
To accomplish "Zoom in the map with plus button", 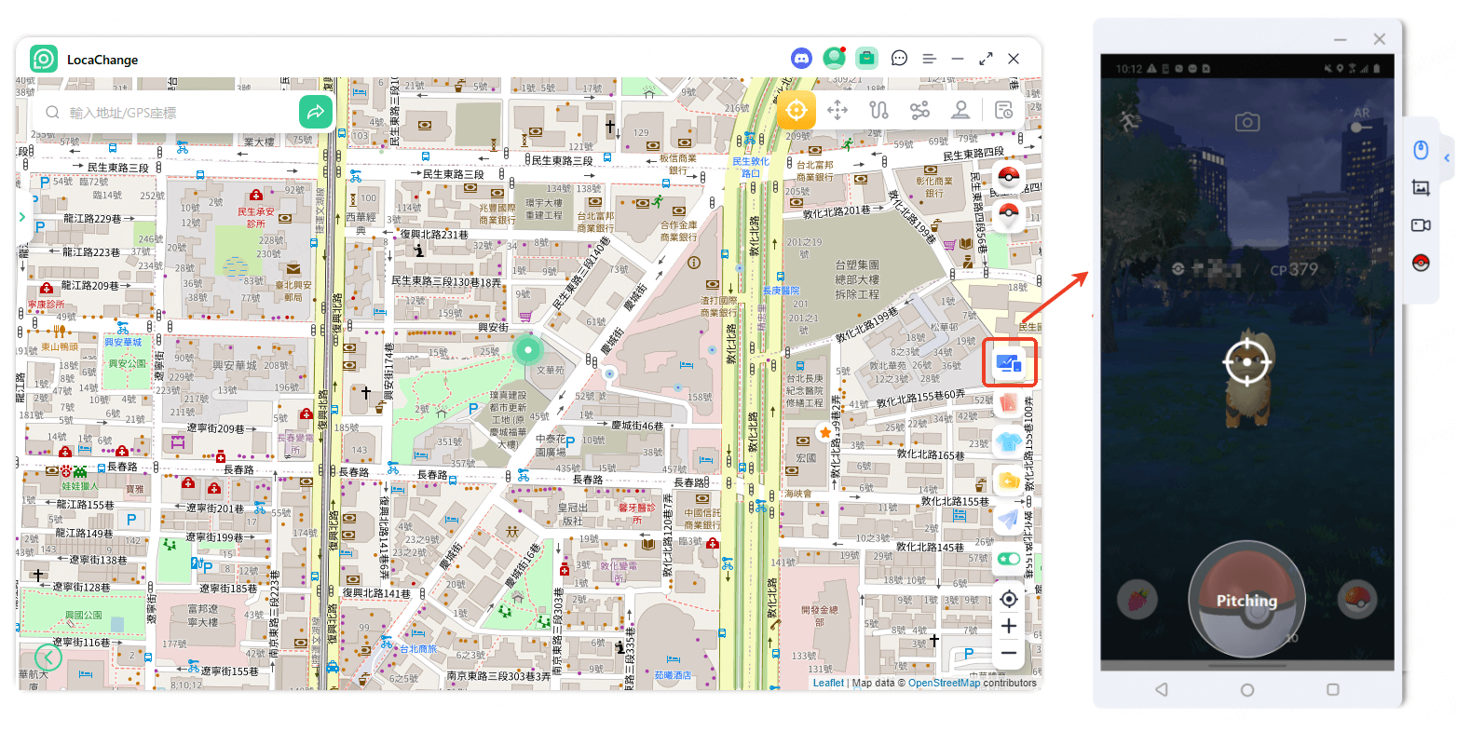I will [1009, 626].
